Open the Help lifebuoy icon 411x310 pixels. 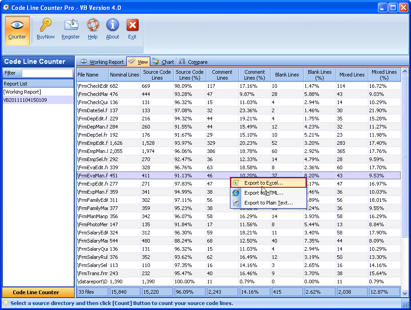(x=93, y=25)
